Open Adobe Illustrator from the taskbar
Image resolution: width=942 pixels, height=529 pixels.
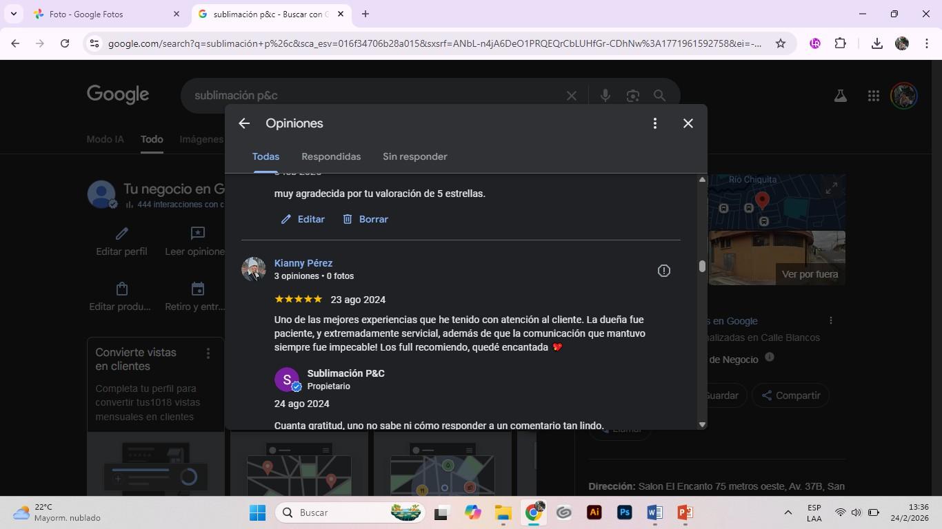594,512
